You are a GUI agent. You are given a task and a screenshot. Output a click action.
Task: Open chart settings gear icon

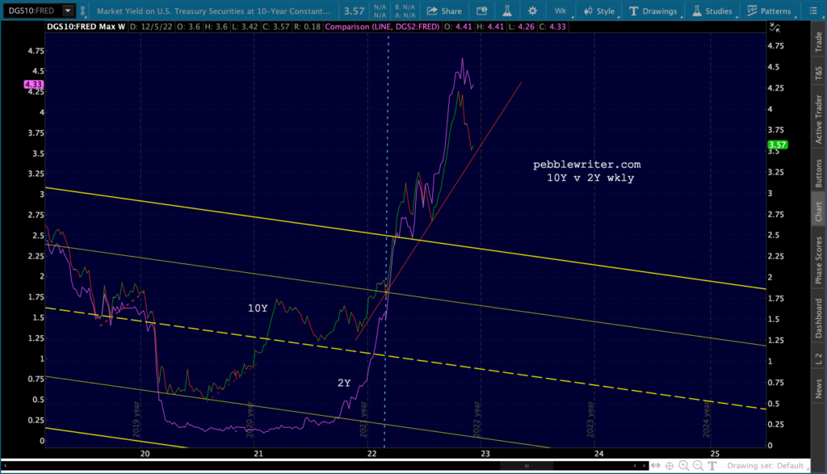(532, 10)
